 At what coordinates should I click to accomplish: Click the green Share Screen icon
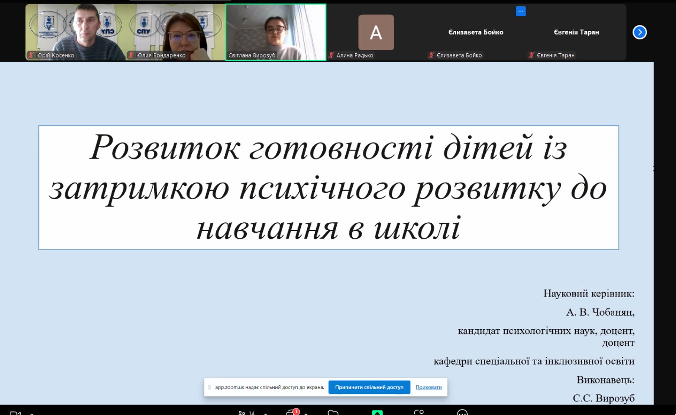coord(377,412)
